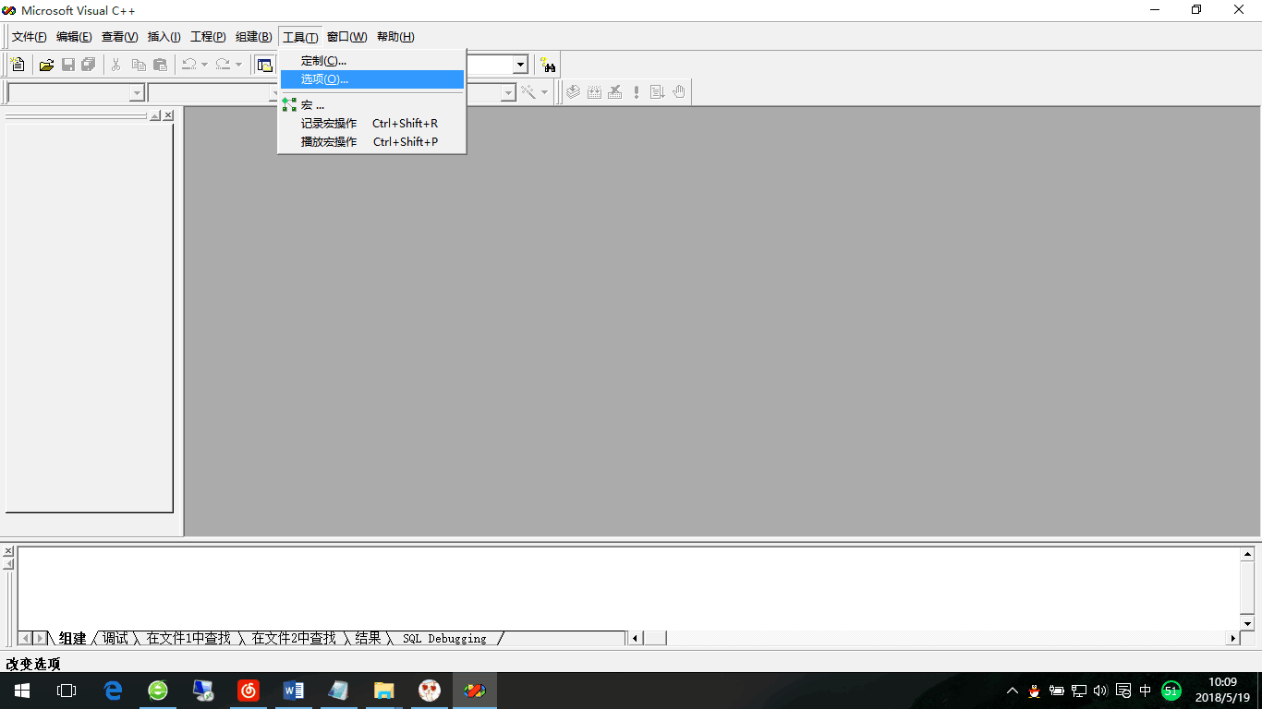Switch to the 结果 output tab
The height and width of the screenshot is (709, 1262).
(368, 638)
